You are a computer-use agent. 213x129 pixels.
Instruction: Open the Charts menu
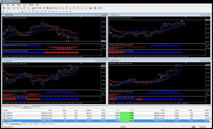pyautogui.click(x=19, y=5)
